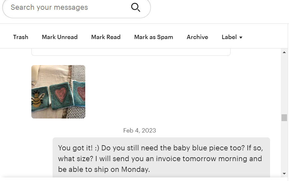Click the caret arrow beside Label
This screenshot has height=181, width=289.
[x=241, y=37]
